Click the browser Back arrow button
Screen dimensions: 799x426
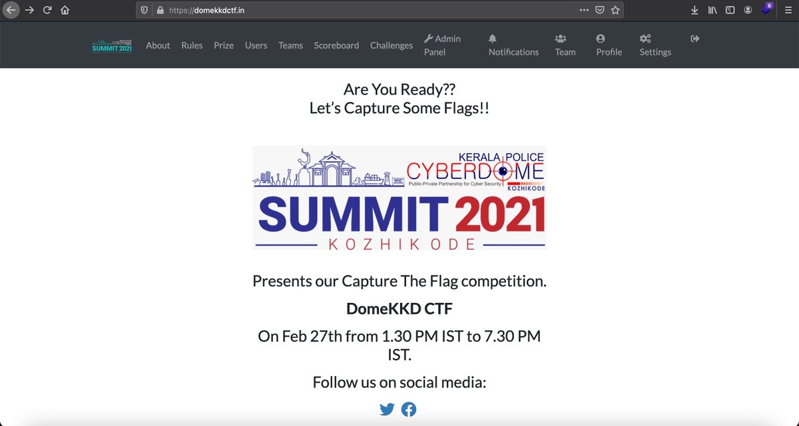click(x=11, y=10)
